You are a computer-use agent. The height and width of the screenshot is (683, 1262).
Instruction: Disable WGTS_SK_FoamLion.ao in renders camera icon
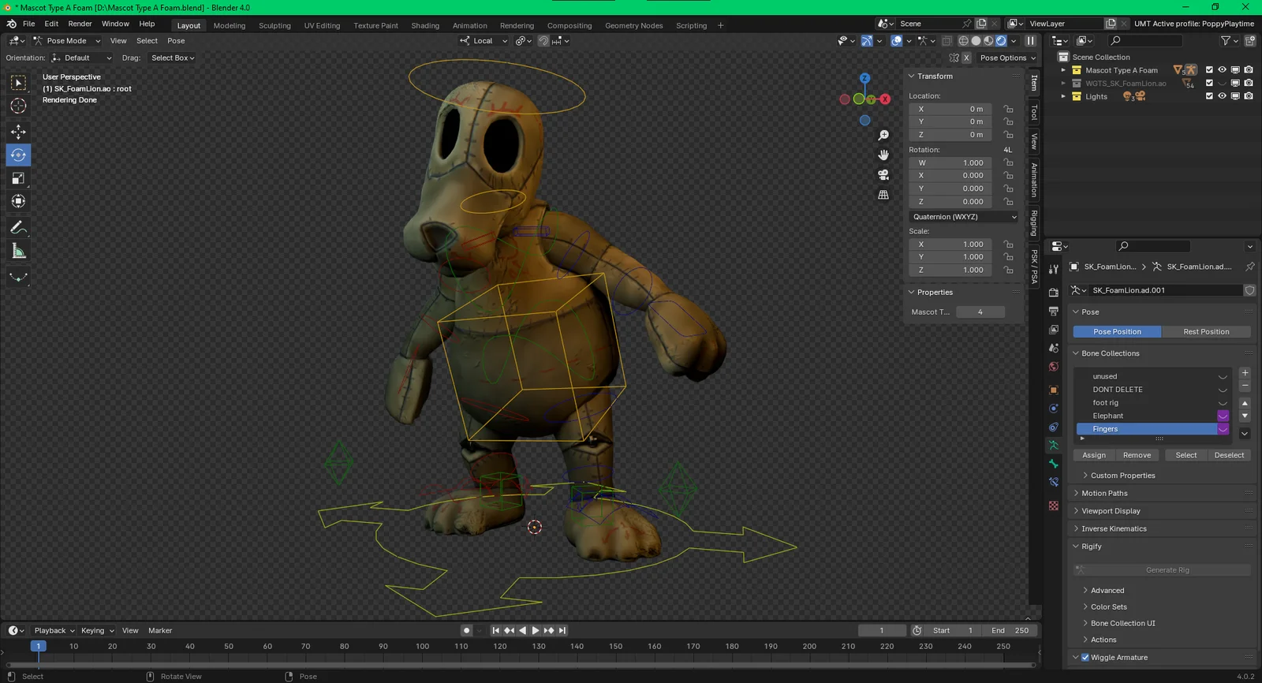1248,83
